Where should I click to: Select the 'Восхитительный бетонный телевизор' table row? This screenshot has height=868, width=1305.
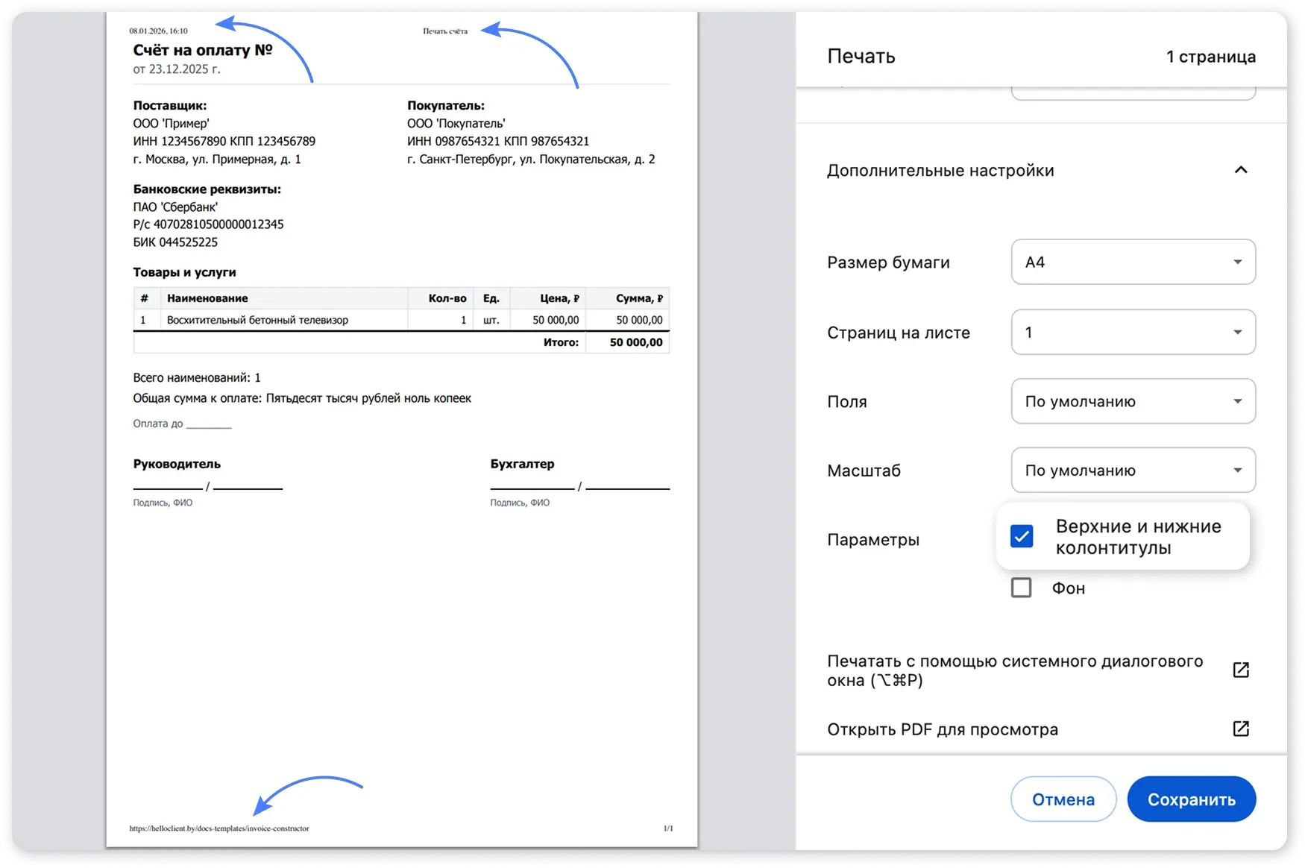tap(257, 320)
